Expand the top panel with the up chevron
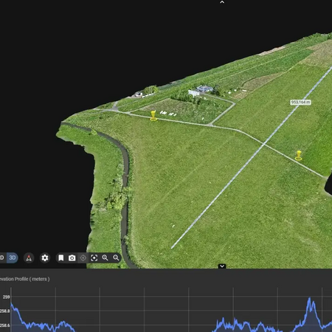This screenshot has width=332, height=332. (x=222, y=2)
